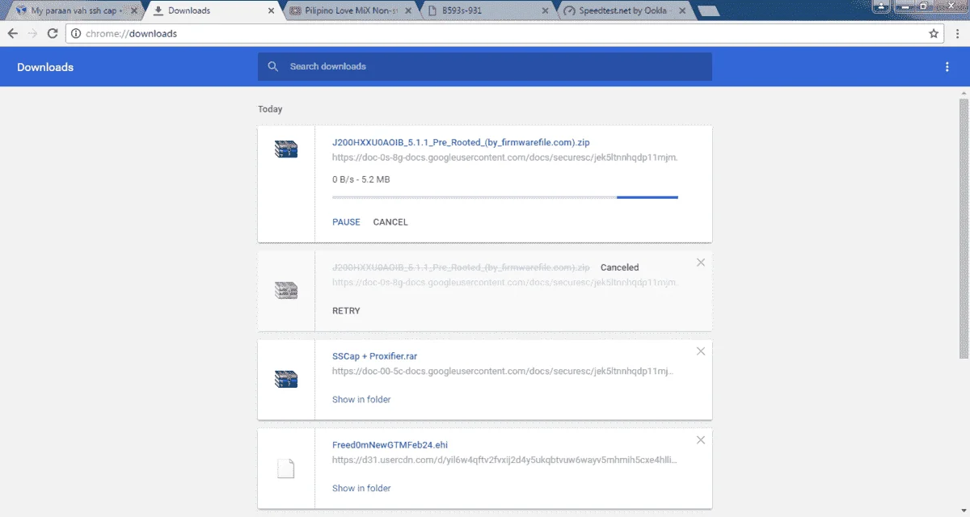Click the Today date heading
The width and height of the screenshot is (970, 517).
[270, 109]
